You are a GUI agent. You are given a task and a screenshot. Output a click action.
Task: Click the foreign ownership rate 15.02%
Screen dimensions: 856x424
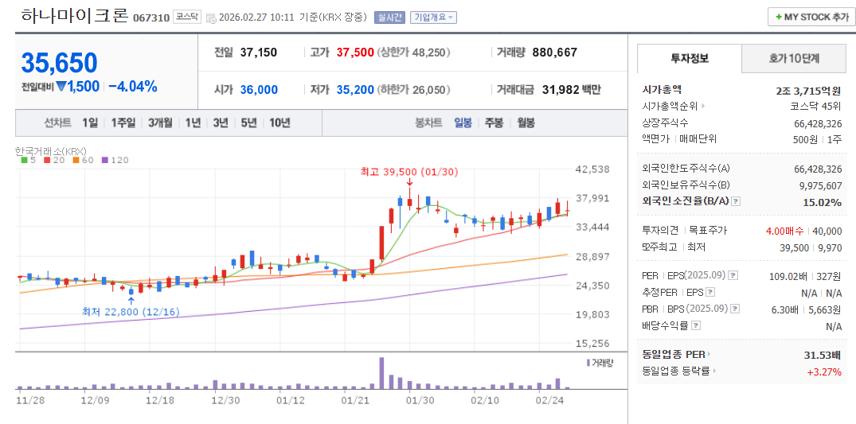(822, 202)
